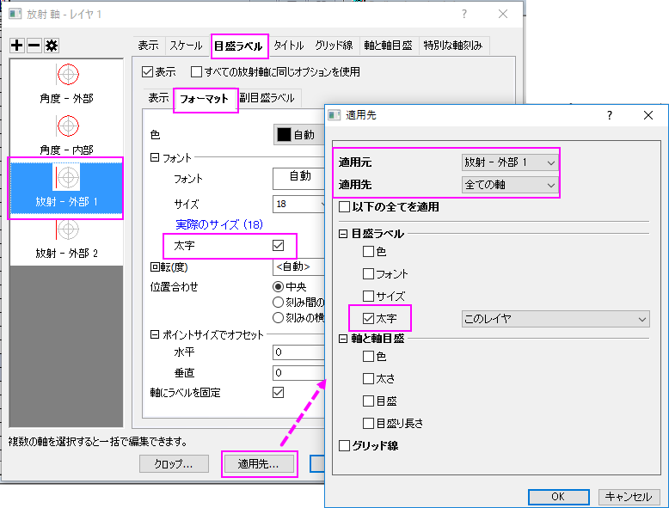Enable すべての放射軸に同じオプションを使用 checkbox
The width and height of the screenshot is (669, 508).
pos(196,71)
